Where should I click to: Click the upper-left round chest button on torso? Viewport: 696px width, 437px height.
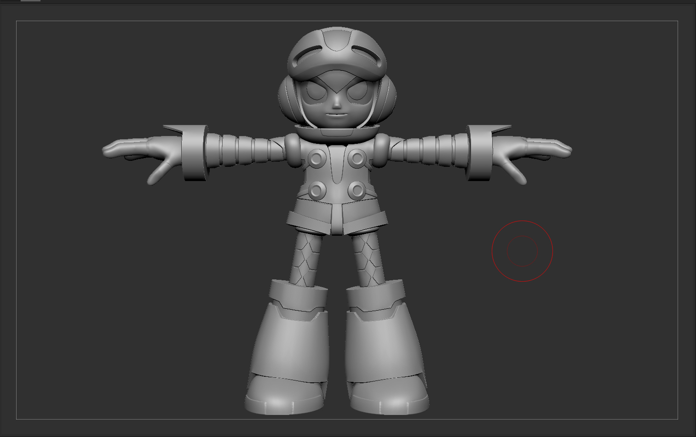[x=316, y=159]
